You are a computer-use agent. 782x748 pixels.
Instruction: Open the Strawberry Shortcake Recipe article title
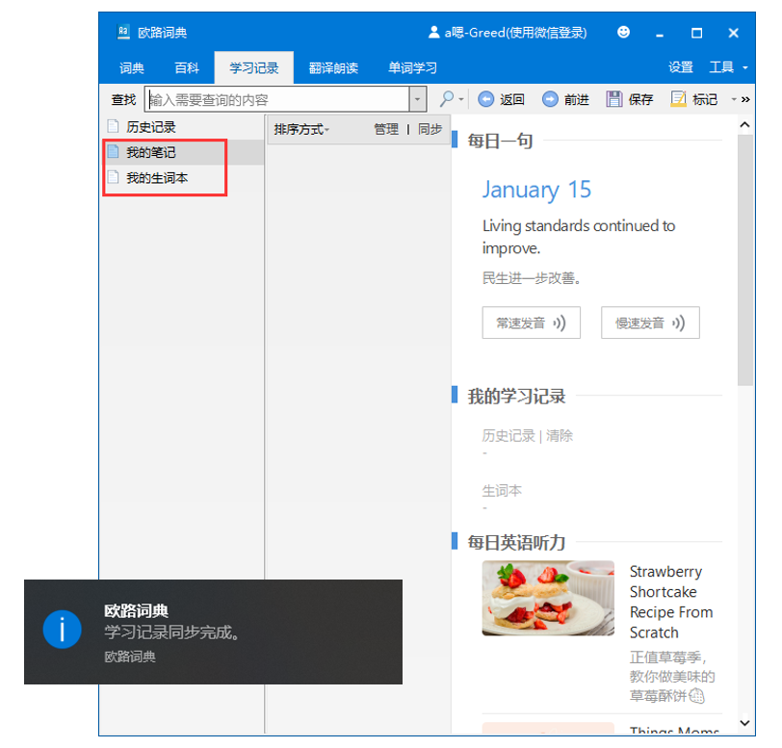click(x=671, y=602)
